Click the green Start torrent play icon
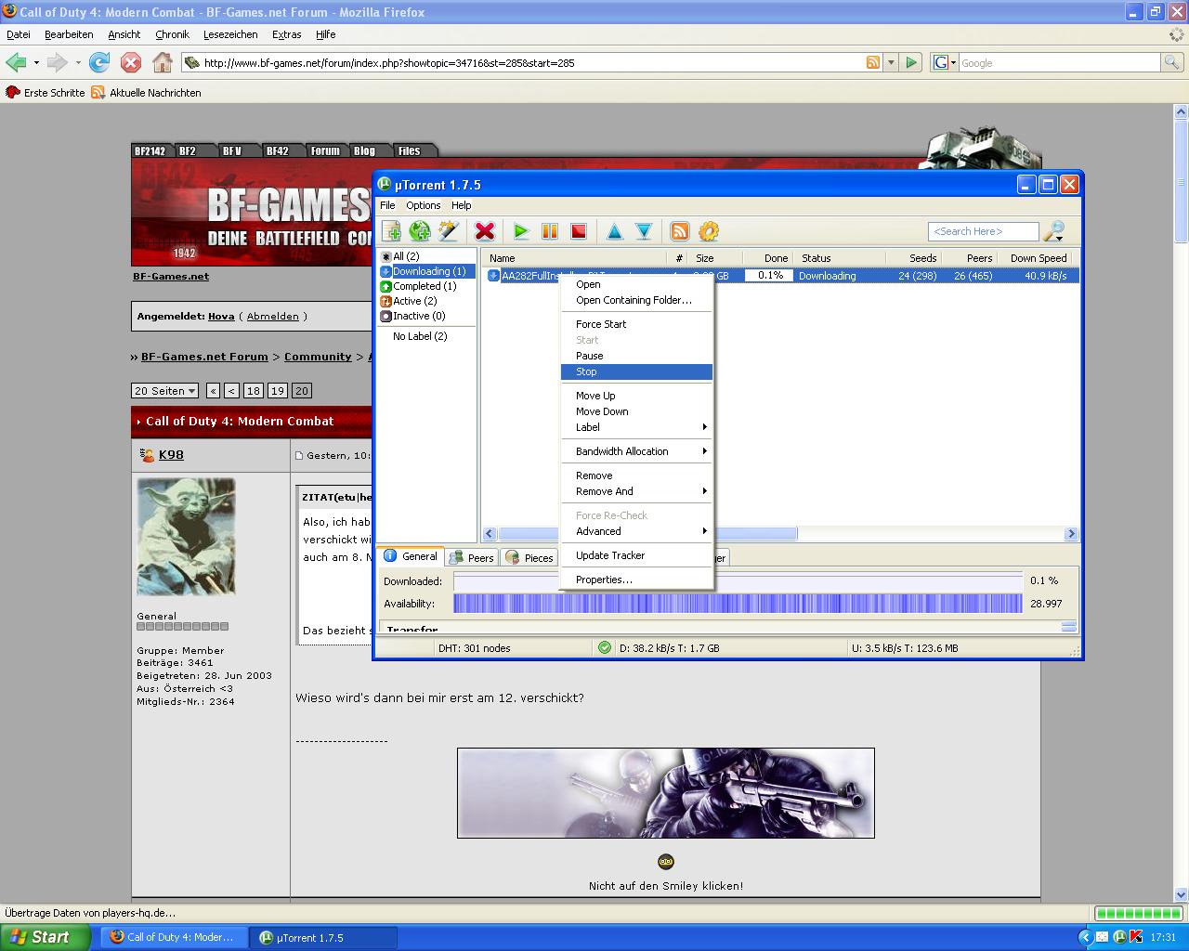The height and width of the screenshot is (951, 1189). point(521,231)
